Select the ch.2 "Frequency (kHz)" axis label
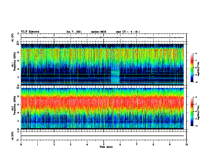The width and height of the screenshot is (210, 162). (15, 105)
